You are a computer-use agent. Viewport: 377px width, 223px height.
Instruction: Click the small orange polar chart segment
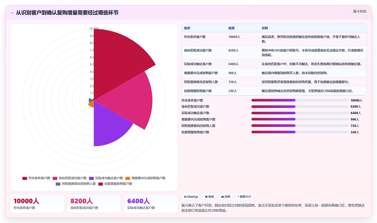click(x=91, y=104)
